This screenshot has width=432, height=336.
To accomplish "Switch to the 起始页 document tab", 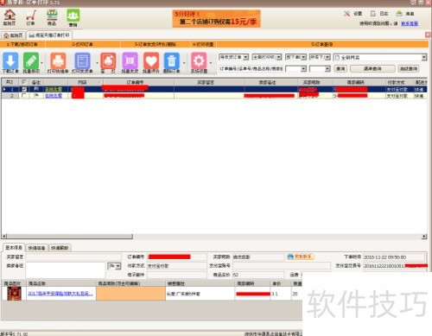I will [x=13, y=35].
